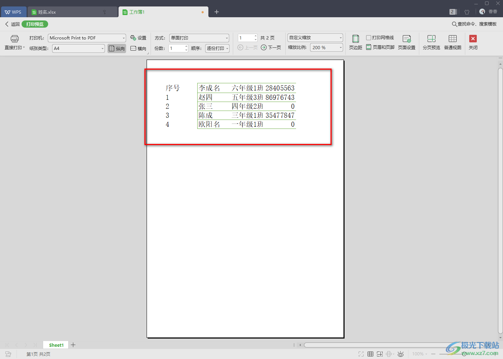
Task: Select the Sheet1 sheet tab
Action: pyautogui.click(x=56, y=345)
